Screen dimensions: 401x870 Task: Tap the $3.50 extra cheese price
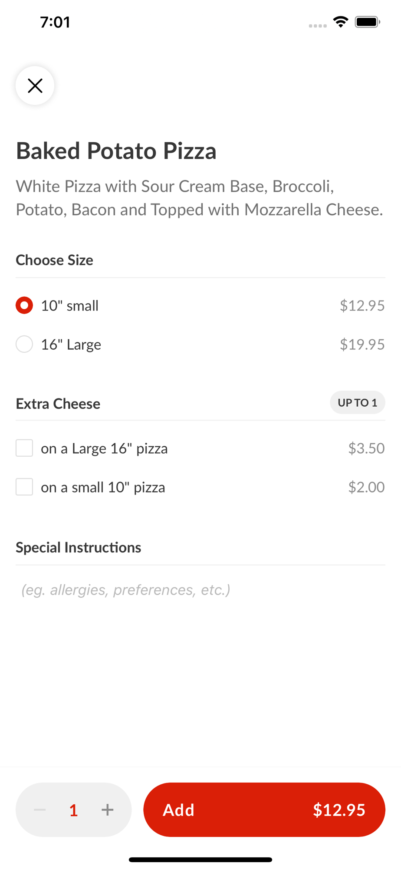pos(366,448)
